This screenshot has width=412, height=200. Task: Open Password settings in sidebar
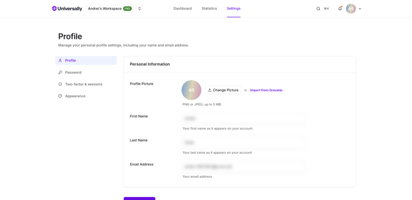tap(86, 72)
